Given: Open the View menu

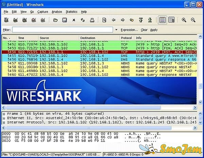Looking at the screenshot, I should click(x=23, y=12).
